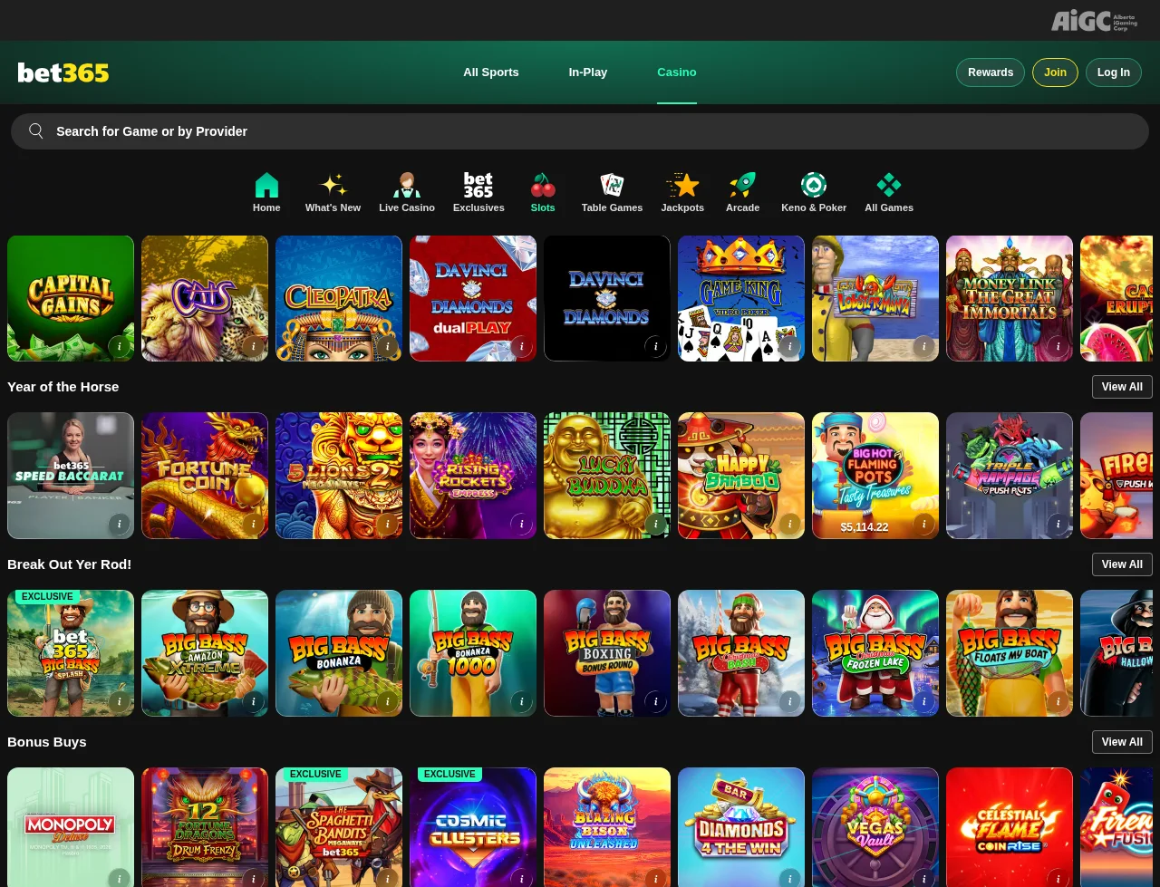The image size is (1160, 887).
Task: Open the Arcade rocket icon
Action: [x=742, y=185]
